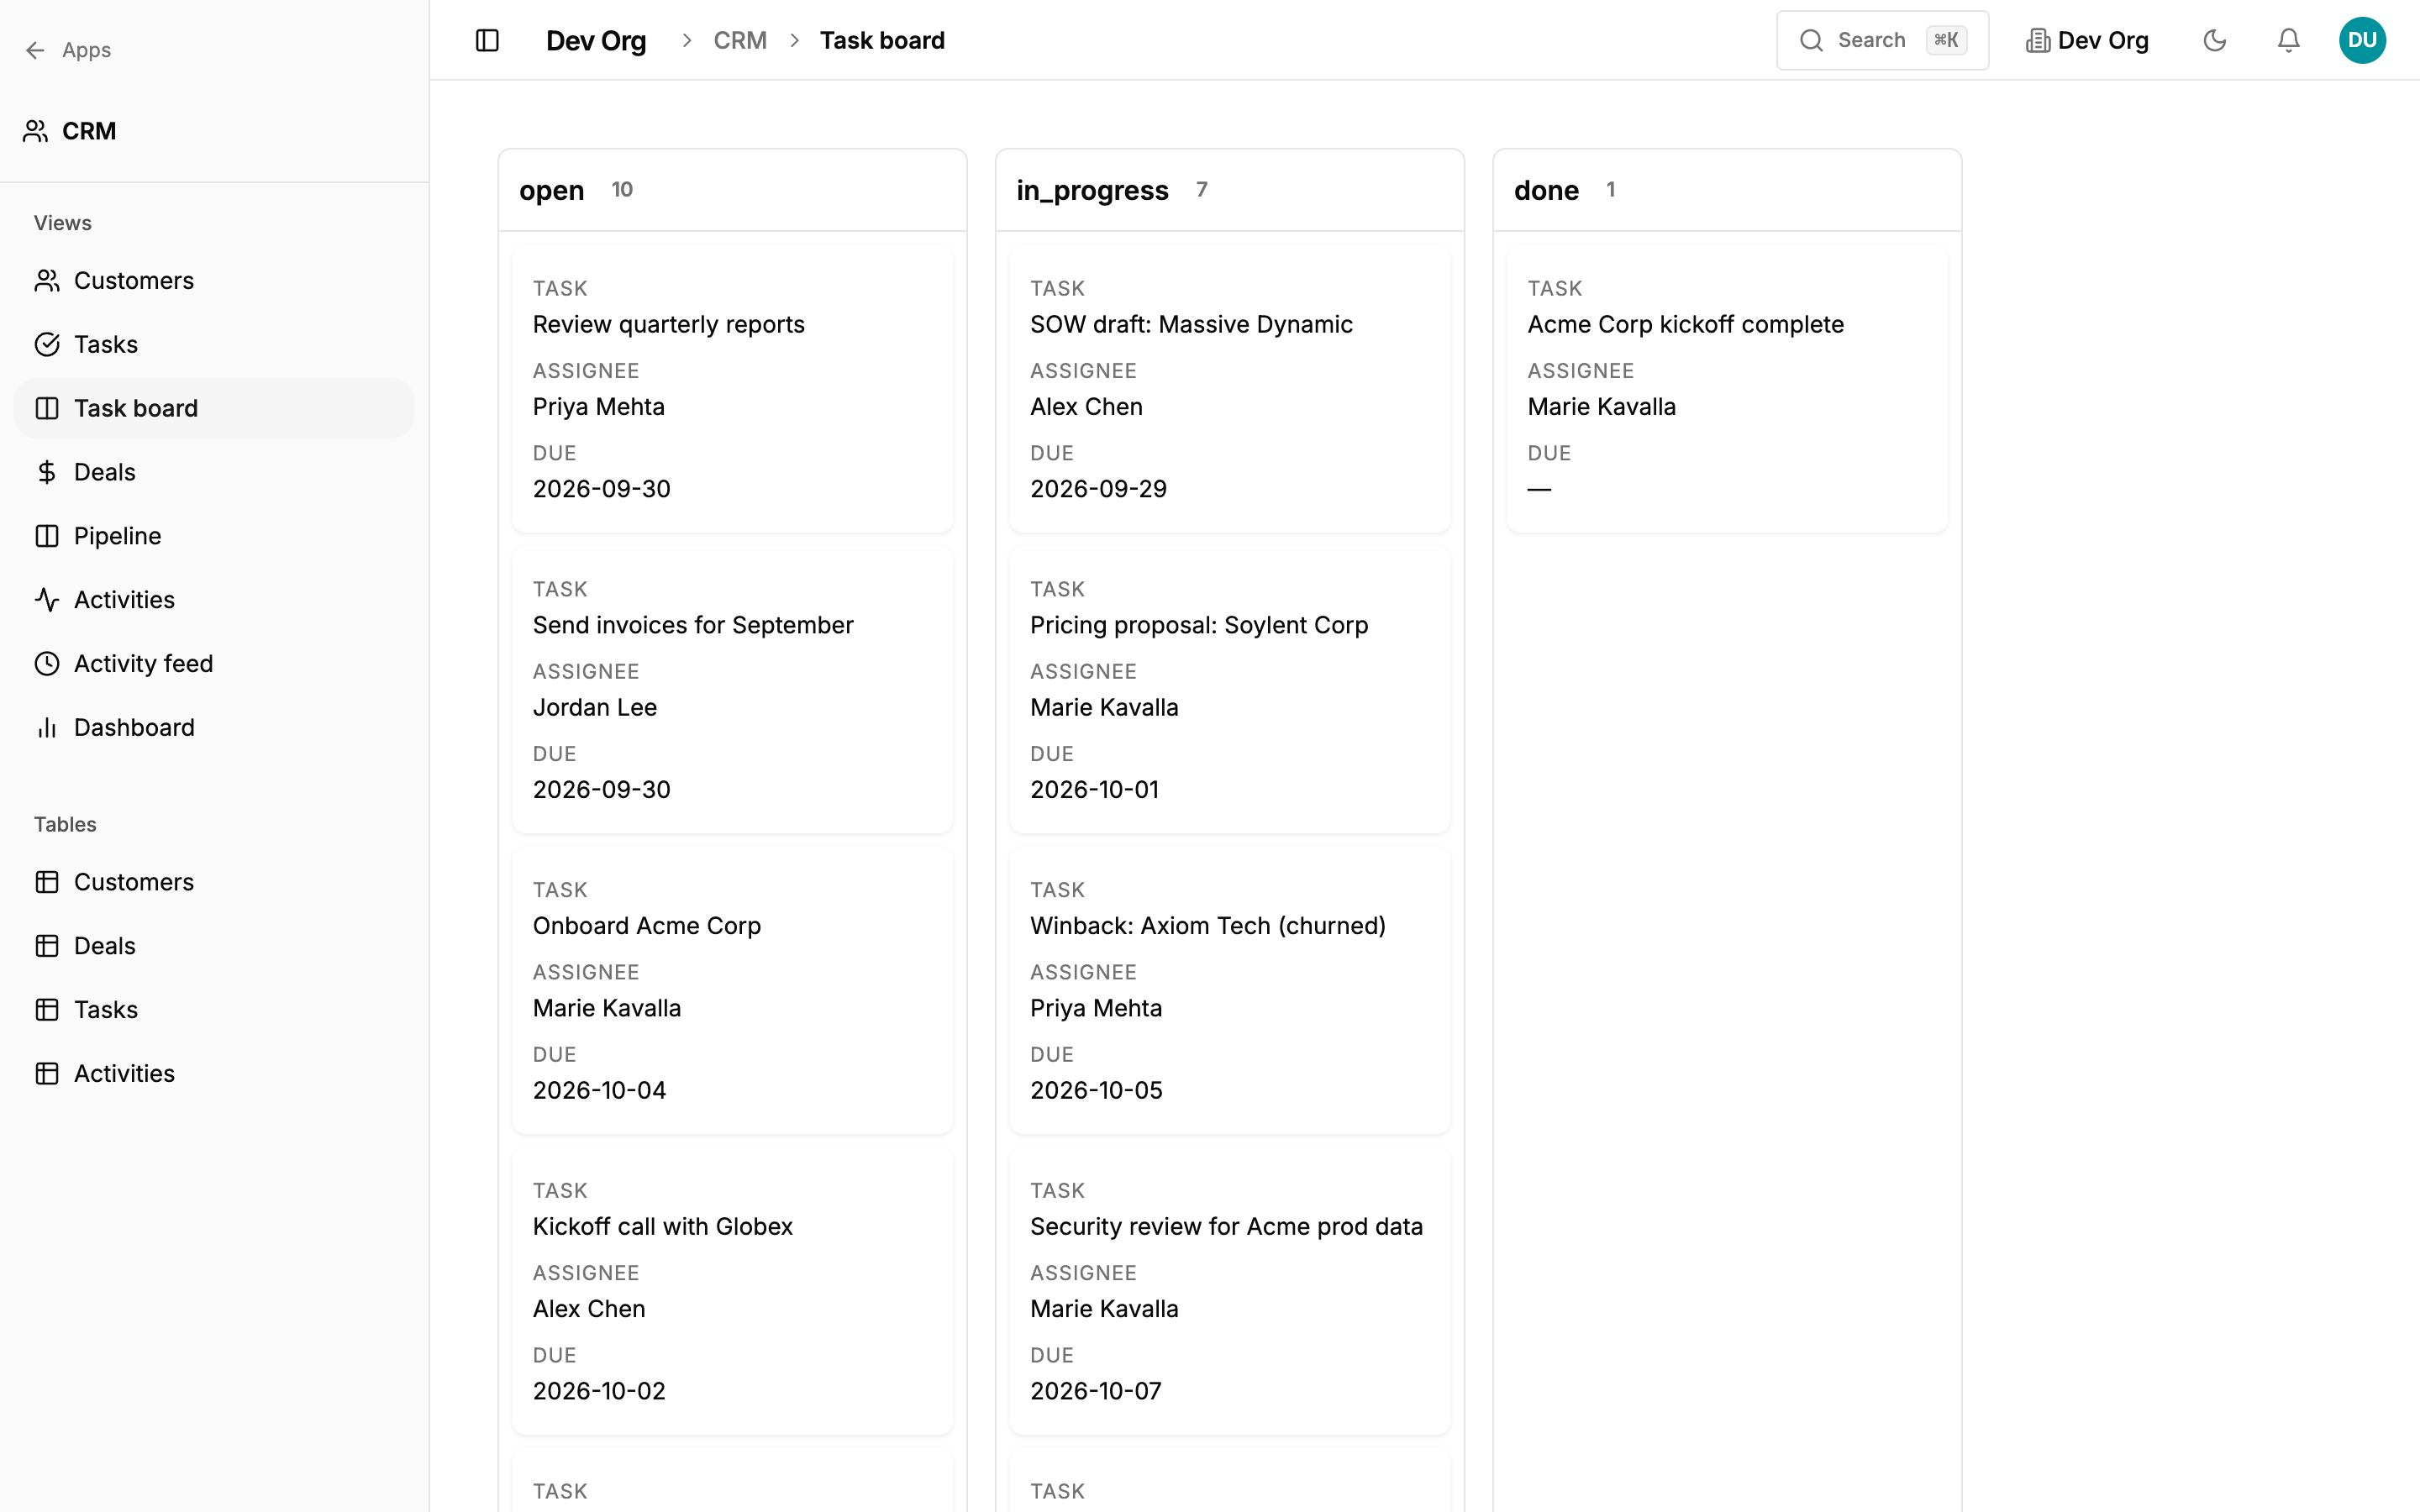Toggle the sidebar panel icon
The width and height of the screenshot is (2420, 1512).
click(487, 40)
